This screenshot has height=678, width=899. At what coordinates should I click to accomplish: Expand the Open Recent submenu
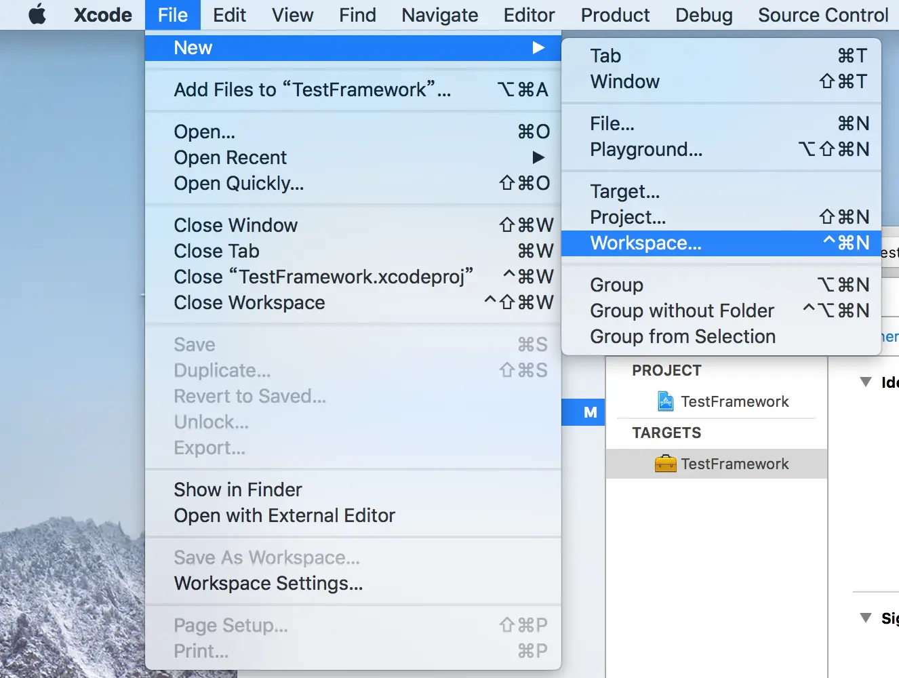pyautogui.click(x=353, y=157)
